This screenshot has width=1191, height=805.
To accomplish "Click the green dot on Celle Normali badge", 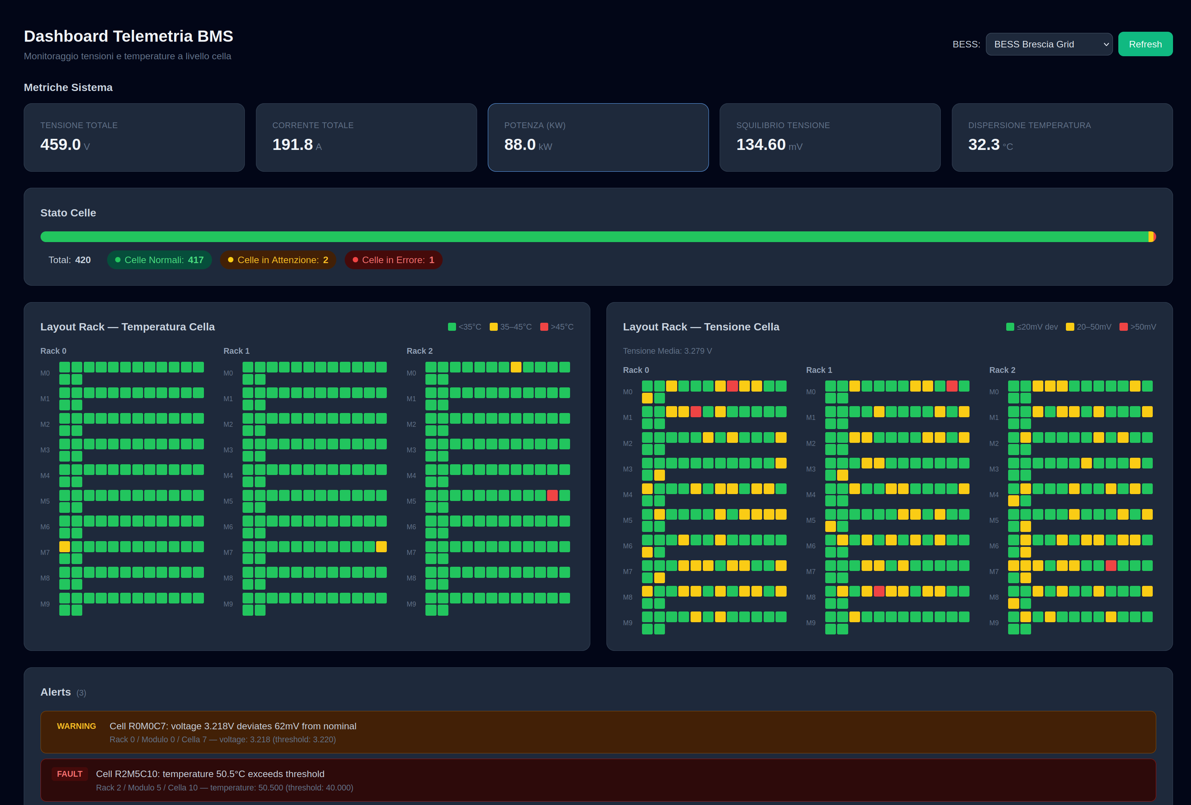I will click(x=117, y=260).
